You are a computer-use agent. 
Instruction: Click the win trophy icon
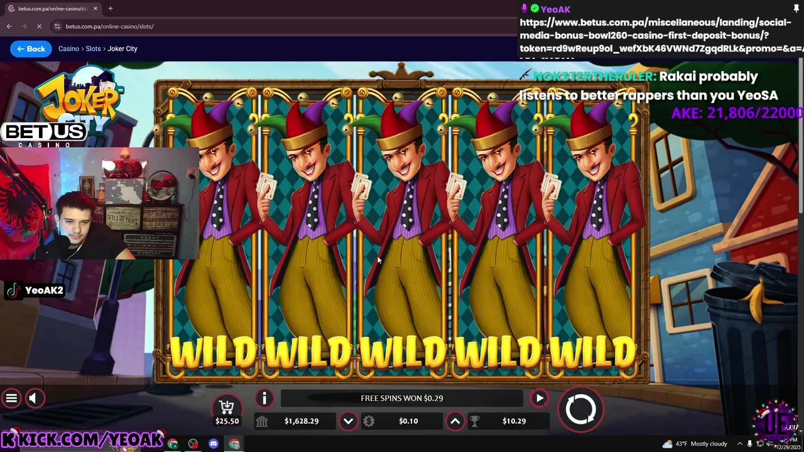(x=475, y=421)
